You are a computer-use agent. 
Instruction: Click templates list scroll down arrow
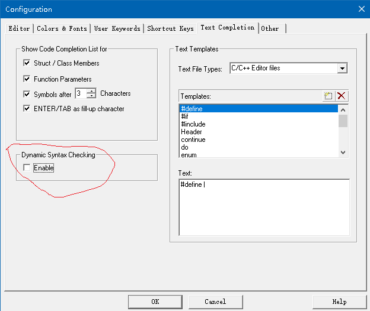pyautogui.click(x=343, y=153)
